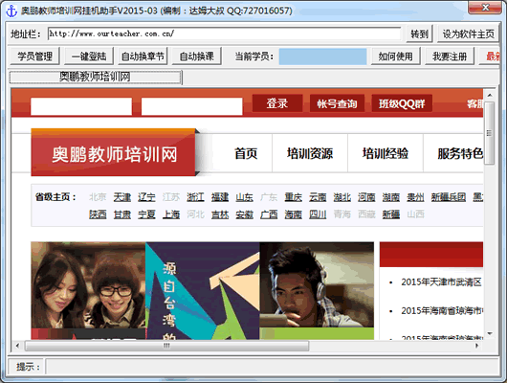Click the username input box on webpage
The width and height of the screenshot is (507, 383).
[81, 106]
